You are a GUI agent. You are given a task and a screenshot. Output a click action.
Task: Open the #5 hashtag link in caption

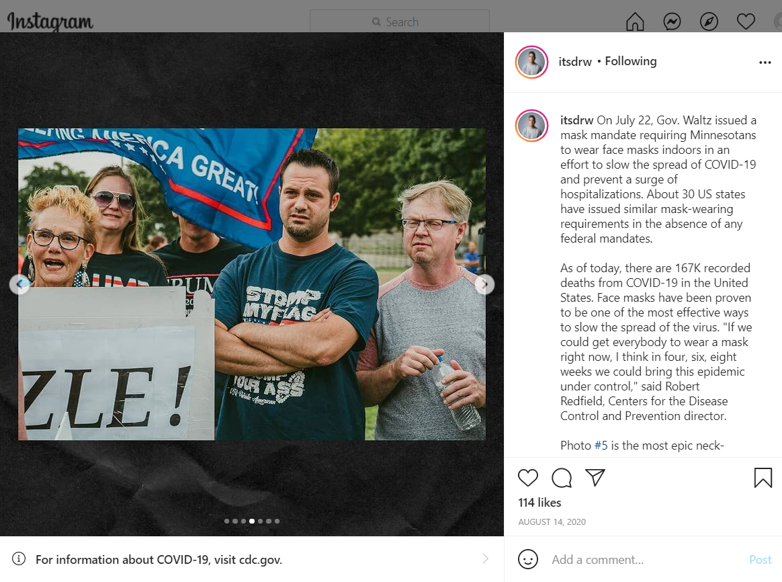click(601, 446)
